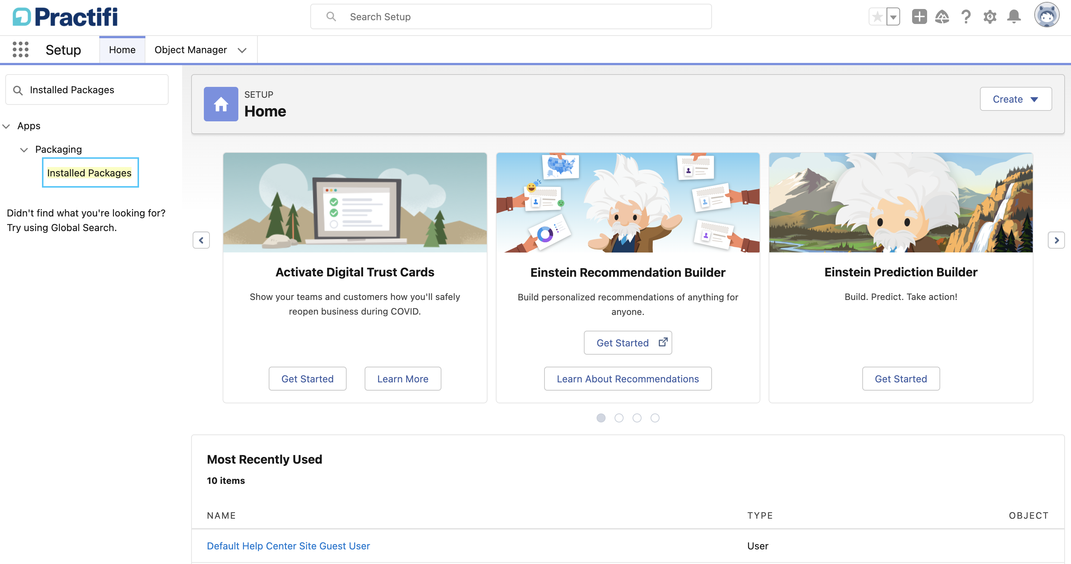Open the Trailhead guidance icon

942,16
